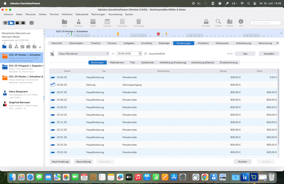Click the blue Akten counter icon in overview

[x=4, y=47]
